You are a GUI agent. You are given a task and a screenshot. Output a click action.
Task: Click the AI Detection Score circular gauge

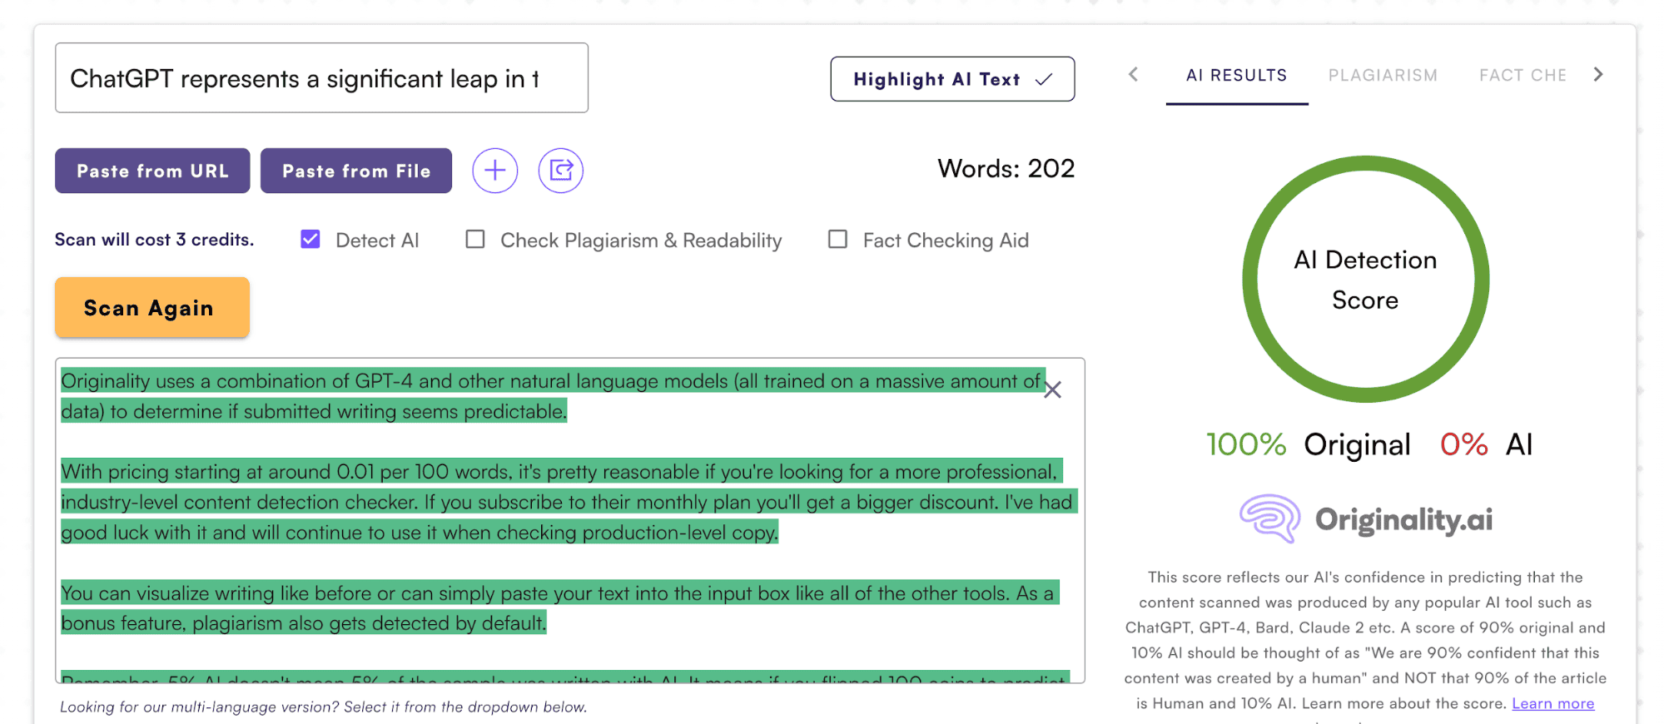click(x=1365, y=279)
